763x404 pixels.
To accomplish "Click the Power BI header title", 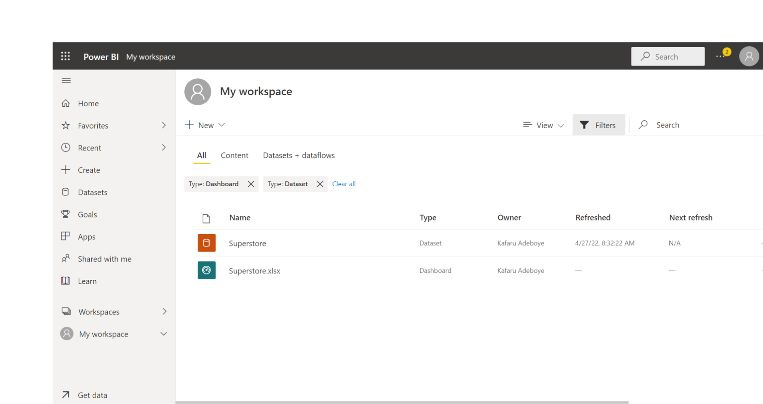I will click(101, 57).
